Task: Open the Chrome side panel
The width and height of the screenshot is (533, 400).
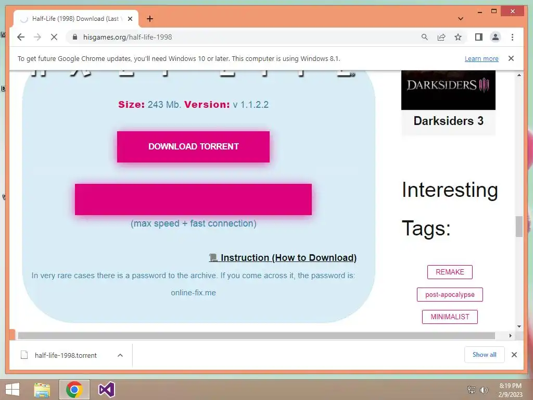Action: tap(479, 37)
